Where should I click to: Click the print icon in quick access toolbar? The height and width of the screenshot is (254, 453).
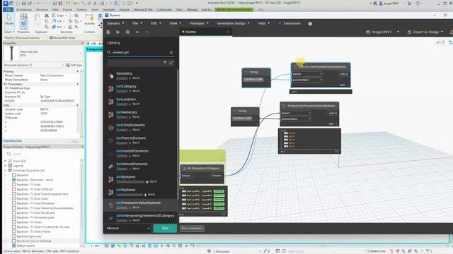(55, 3)
